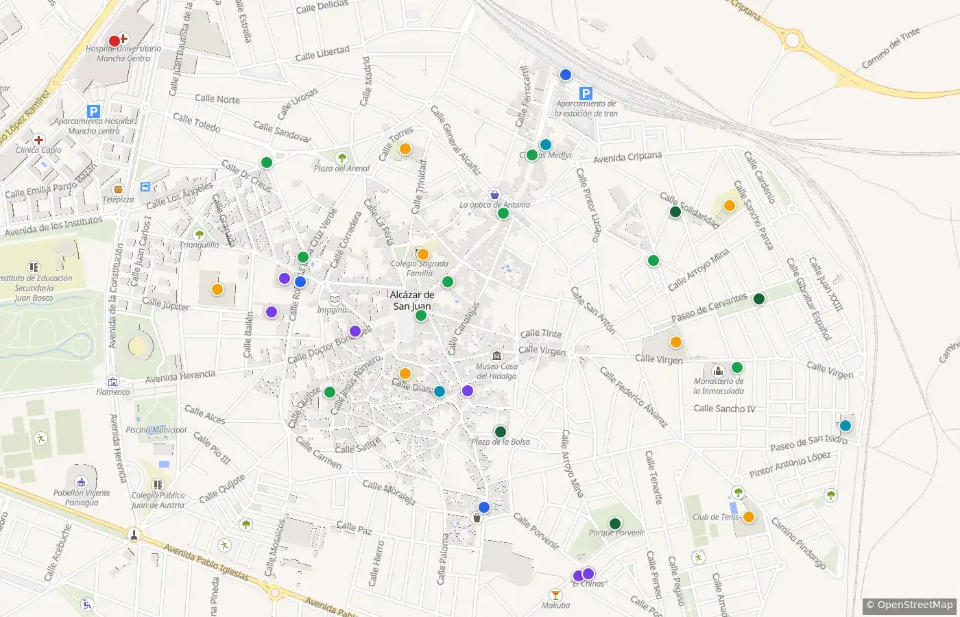Click the Calle Moraleja street label
This screenshot has height=617, width=960.
coord(389,493)
